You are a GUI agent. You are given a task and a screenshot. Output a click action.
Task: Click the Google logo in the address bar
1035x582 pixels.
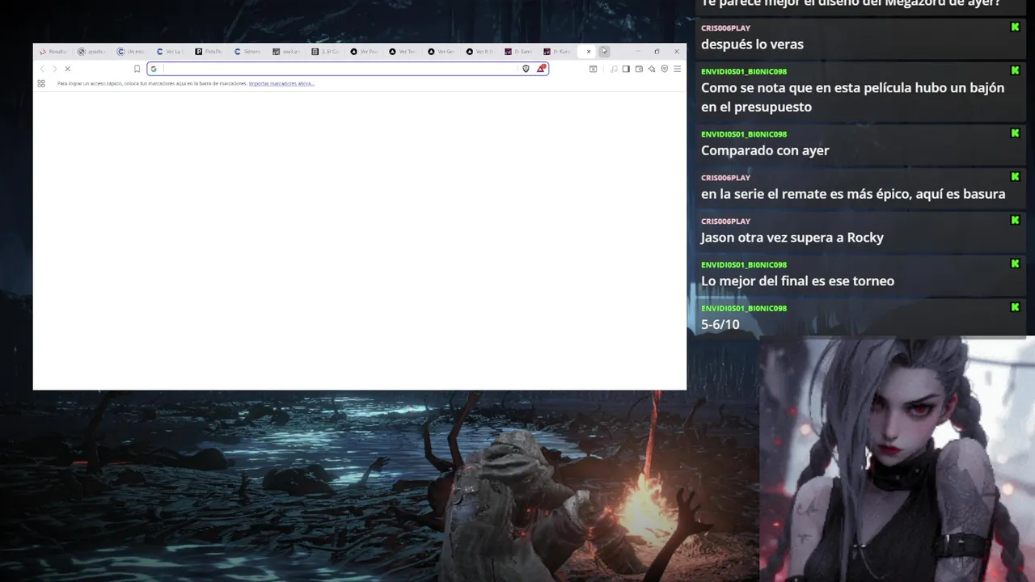tap(154, 69)
